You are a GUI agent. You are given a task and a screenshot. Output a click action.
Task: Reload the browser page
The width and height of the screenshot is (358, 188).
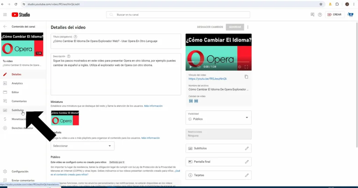point(16,4)
